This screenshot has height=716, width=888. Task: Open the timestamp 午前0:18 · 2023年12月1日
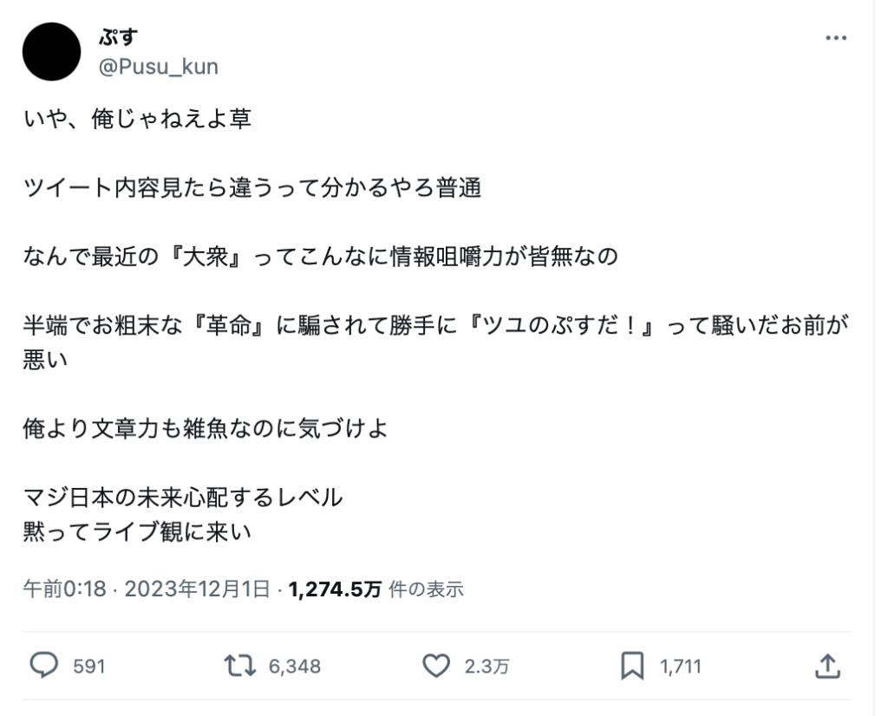pos(147,590)
